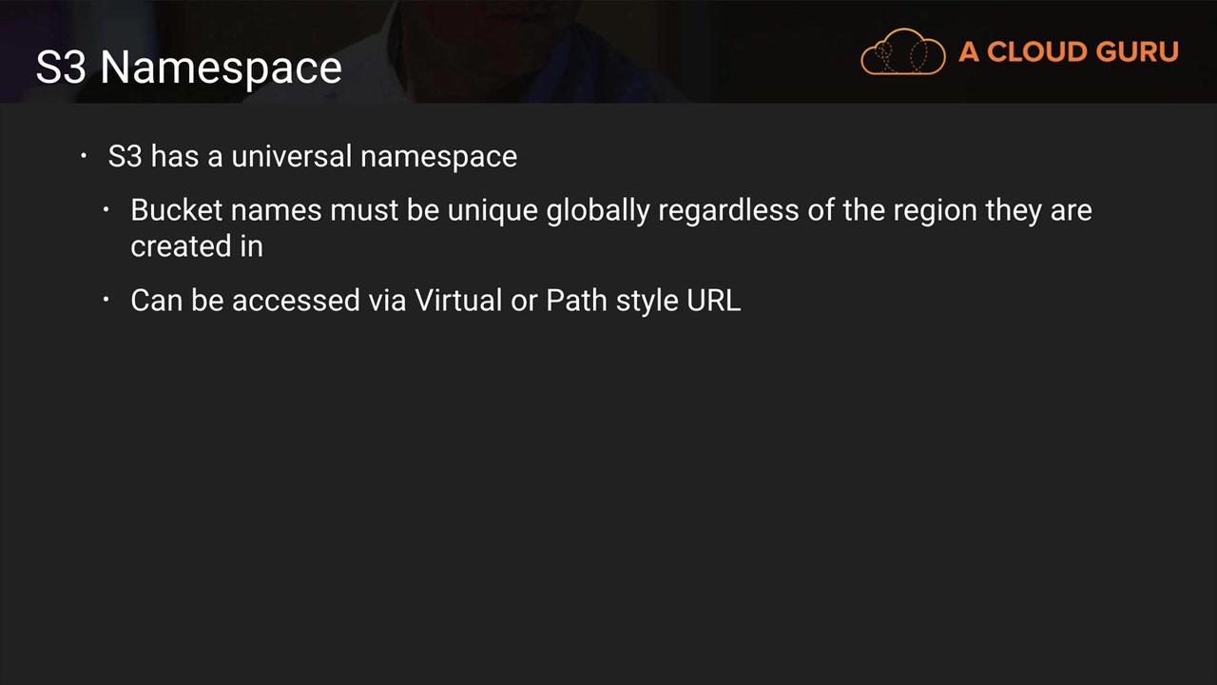1217x685 pixels.
Task: Click the bullet before "Can be accessed"
Action: click(106, 300)
